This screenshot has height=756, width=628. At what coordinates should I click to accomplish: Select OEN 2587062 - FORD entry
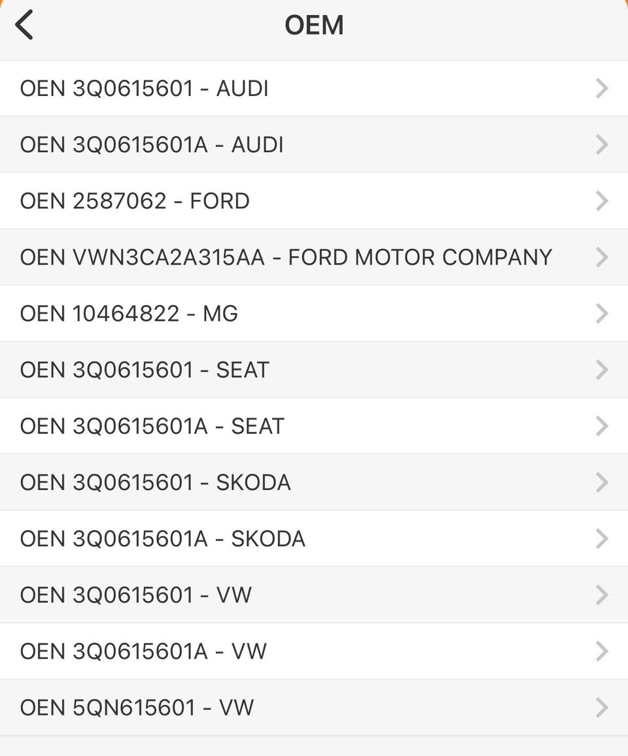click(x=135, y=201)
